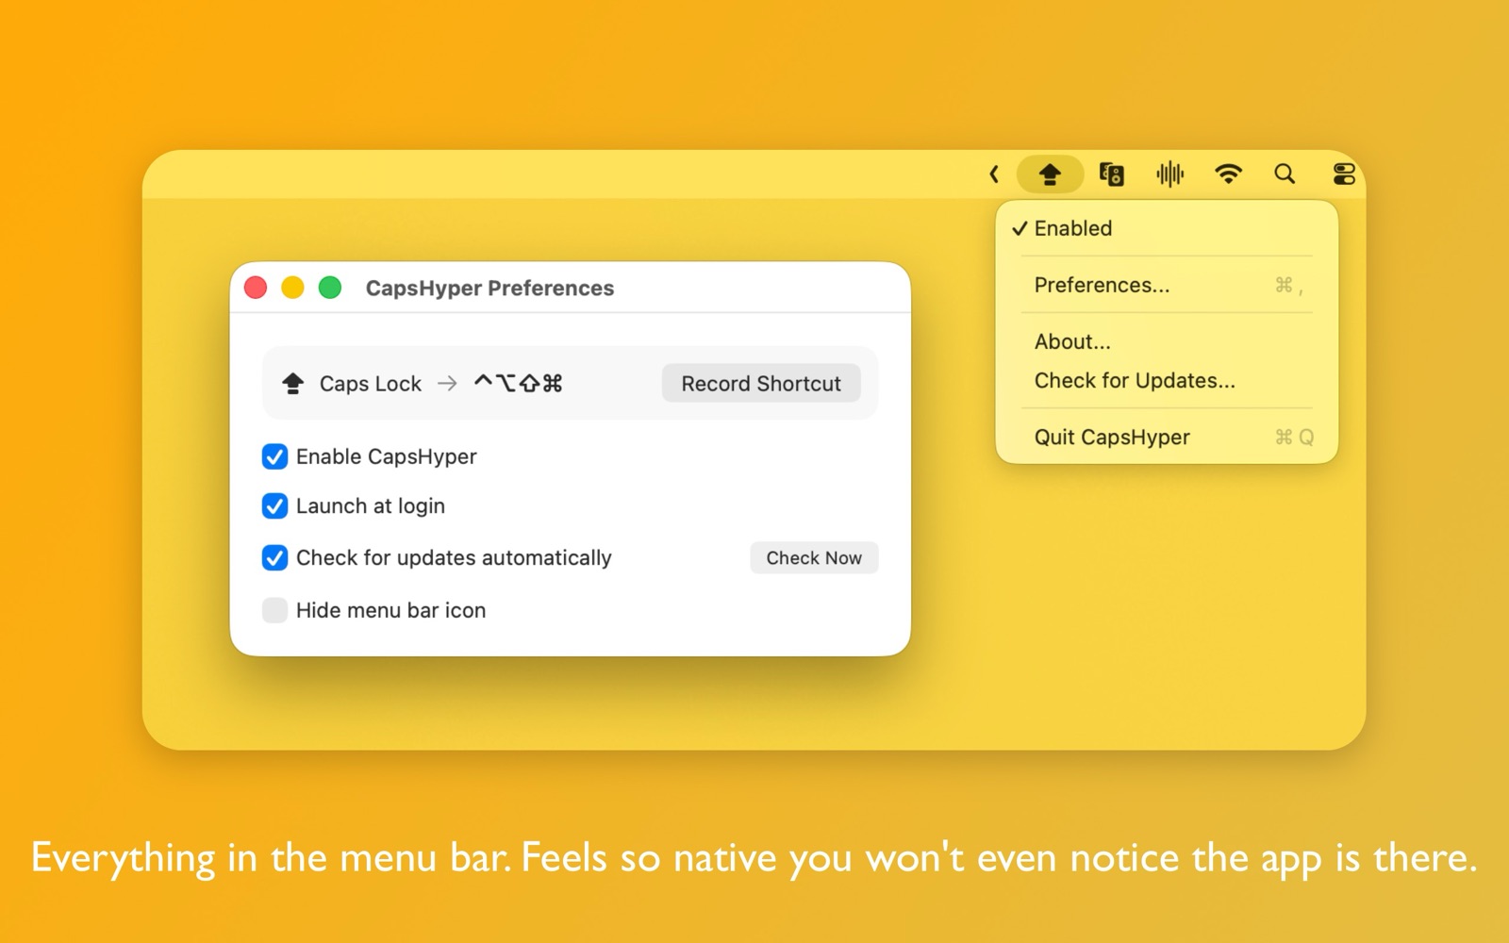The image size is (1509, 943).
Task: Open the input source menu bar icon
Action: point(1112,174)
